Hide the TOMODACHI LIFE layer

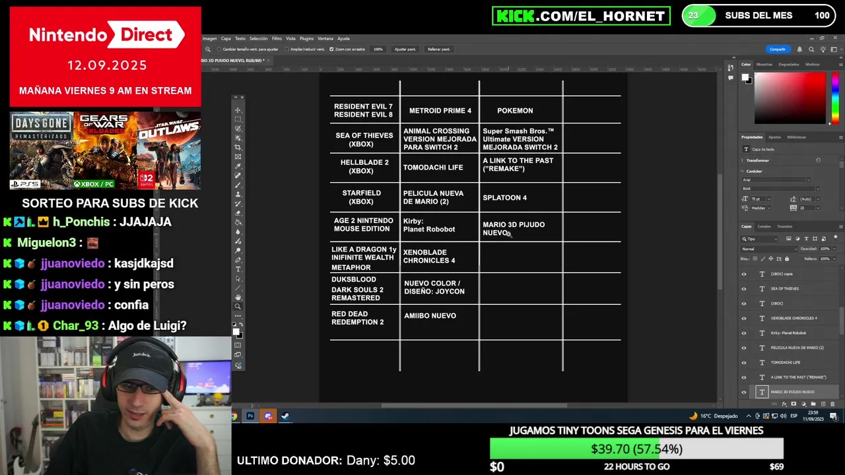pos(744,362)
